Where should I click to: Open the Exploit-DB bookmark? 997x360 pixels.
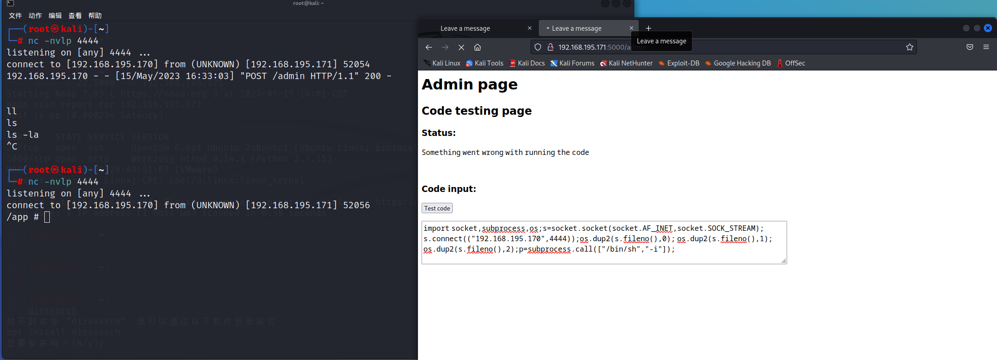tap(679, 63)
